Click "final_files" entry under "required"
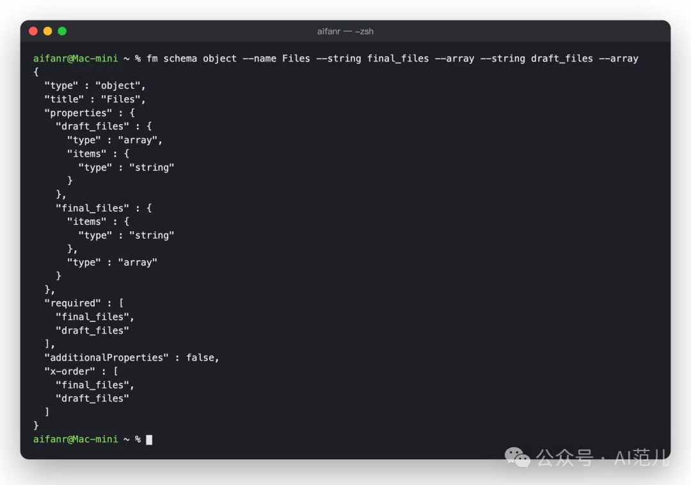The height and width of the screenshot is (485, 691). click(x=95, y=316)
